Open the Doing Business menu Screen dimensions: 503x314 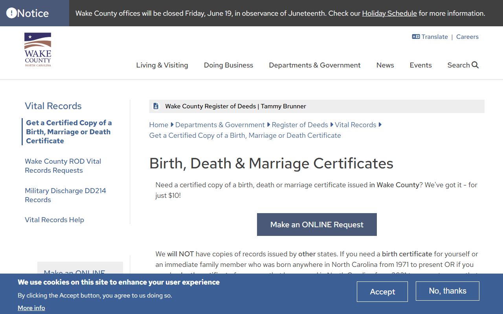click(228, 65)
